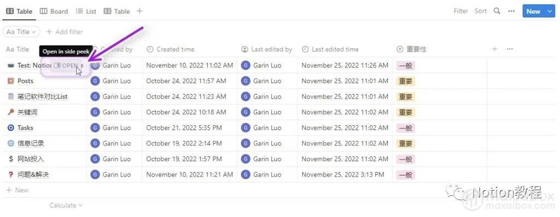This screenshot has width=560, height=217.
Task: Switch to the List view tab
Action: pyautogui.click(x=86, y=11)
